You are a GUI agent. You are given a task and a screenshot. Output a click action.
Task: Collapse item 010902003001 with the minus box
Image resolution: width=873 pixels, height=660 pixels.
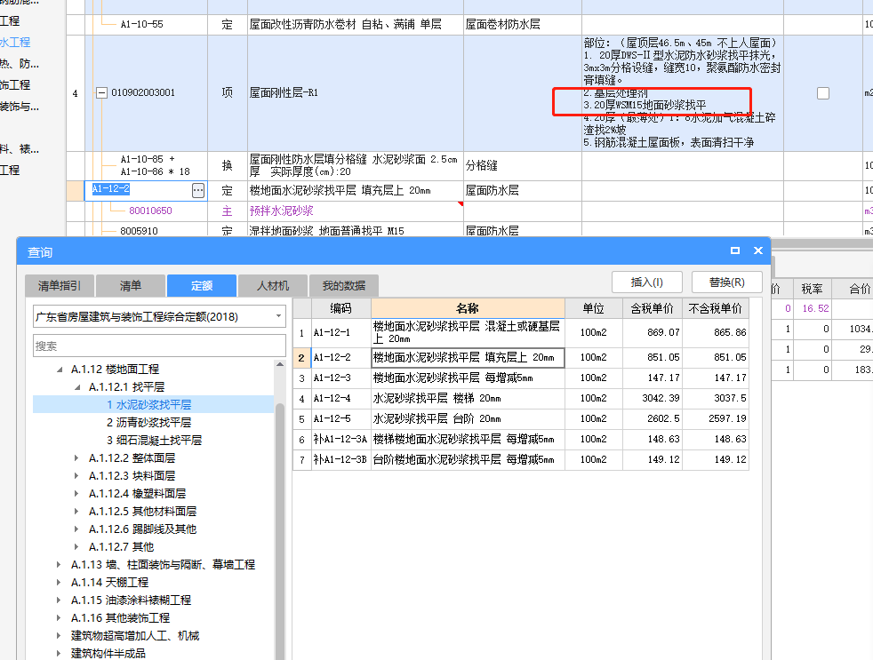pyautogui.click(x=101, y=93)
